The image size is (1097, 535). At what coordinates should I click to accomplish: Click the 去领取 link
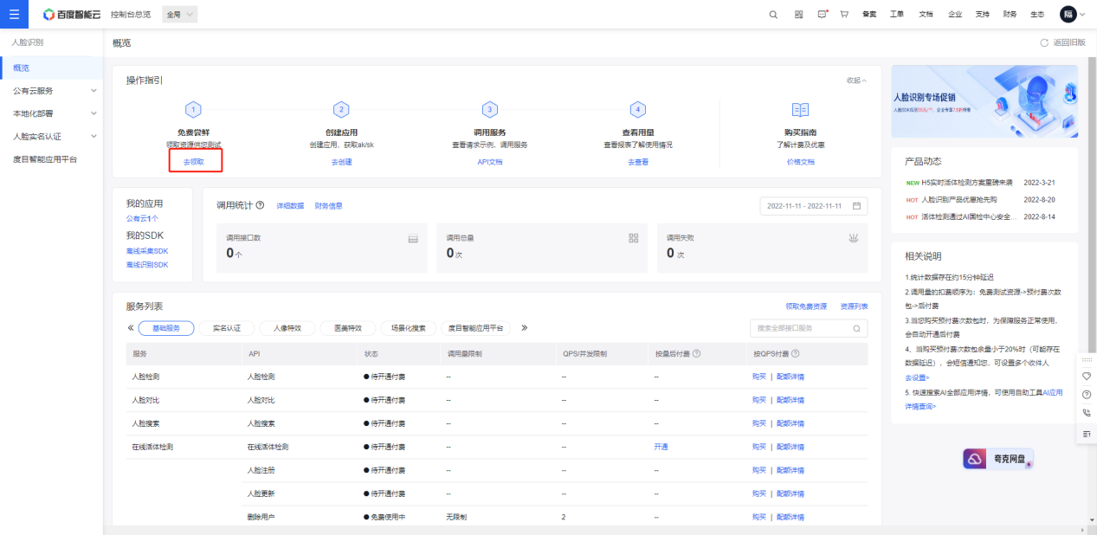pos(194,162)
